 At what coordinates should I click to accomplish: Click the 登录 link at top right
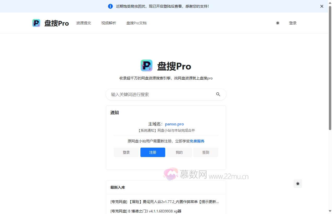[293, 23]
